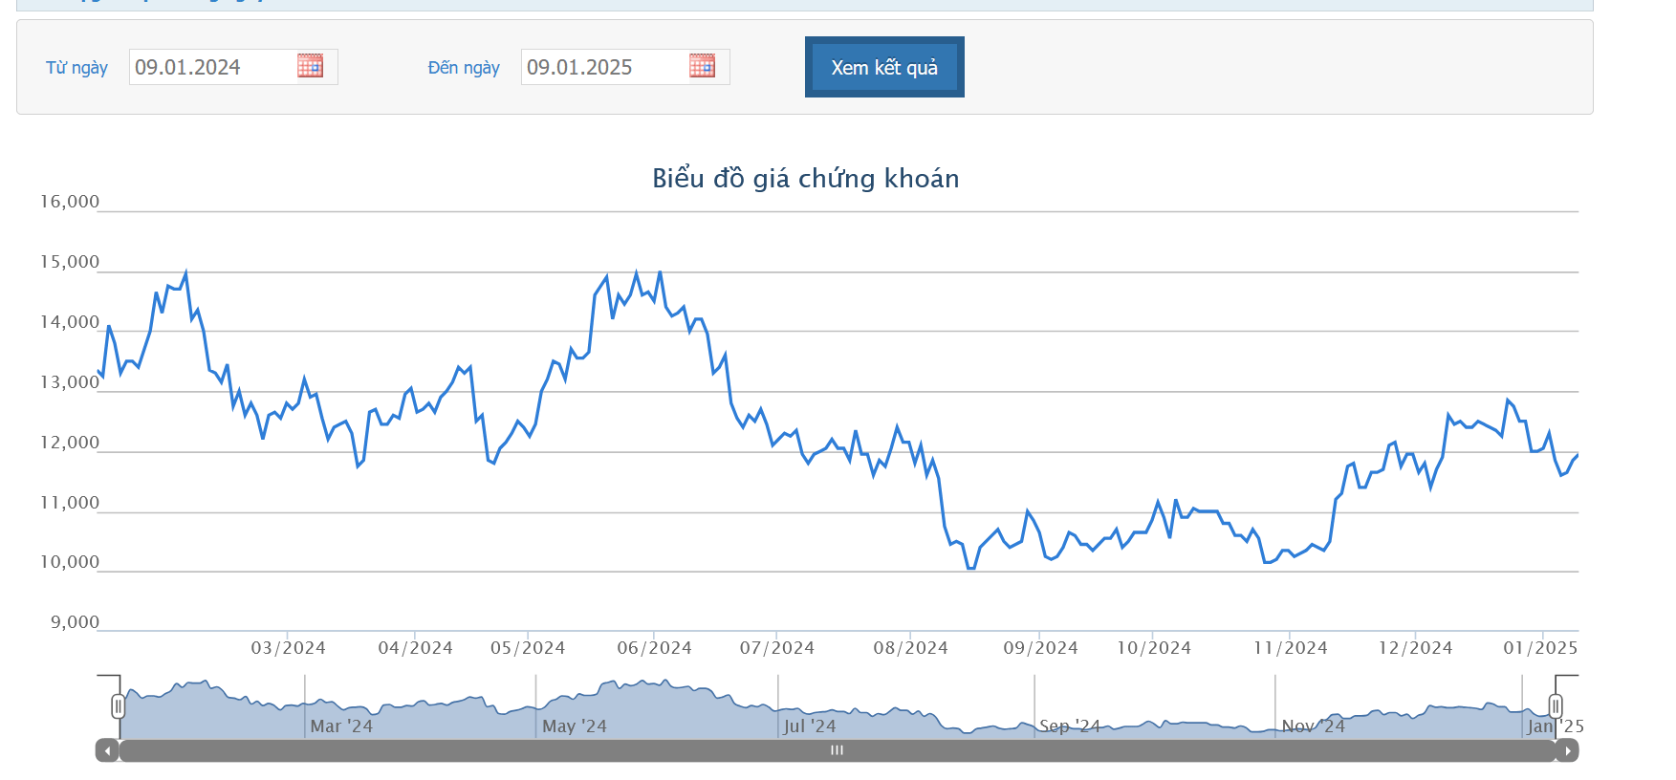
Task: Click the Từ ngày label
Action: point(76,68)
